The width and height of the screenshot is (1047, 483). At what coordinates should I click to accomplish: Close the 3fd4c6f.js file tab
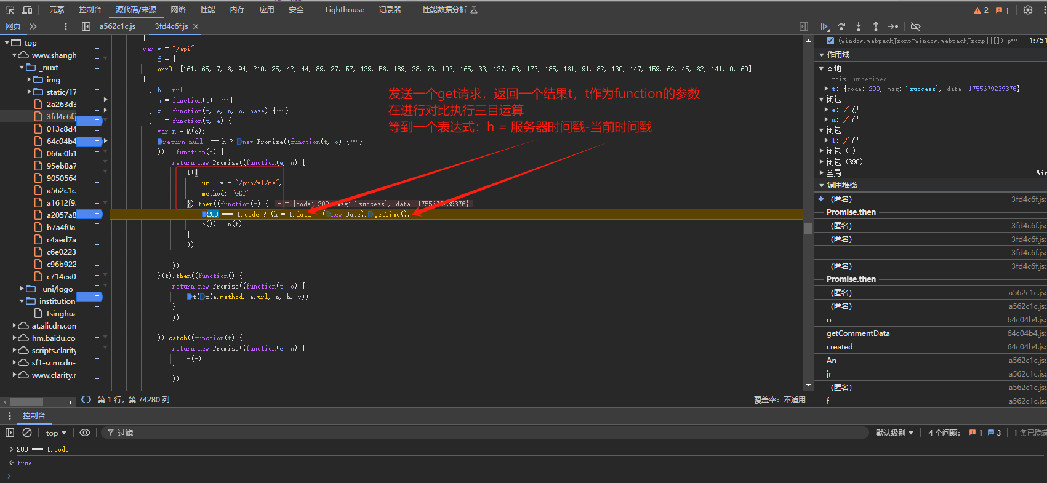(196, 26)
